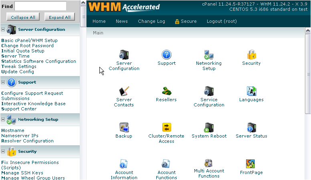Open the Service Configuration icon
The image size is (311, 180).
(209, 91)
